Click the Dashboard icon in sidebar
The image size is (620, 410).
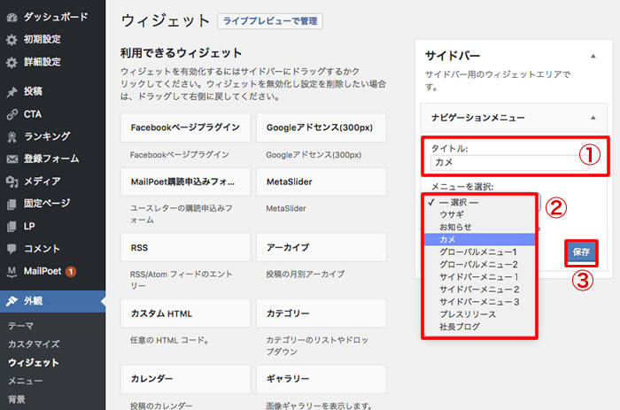click(x=12, y=16)
